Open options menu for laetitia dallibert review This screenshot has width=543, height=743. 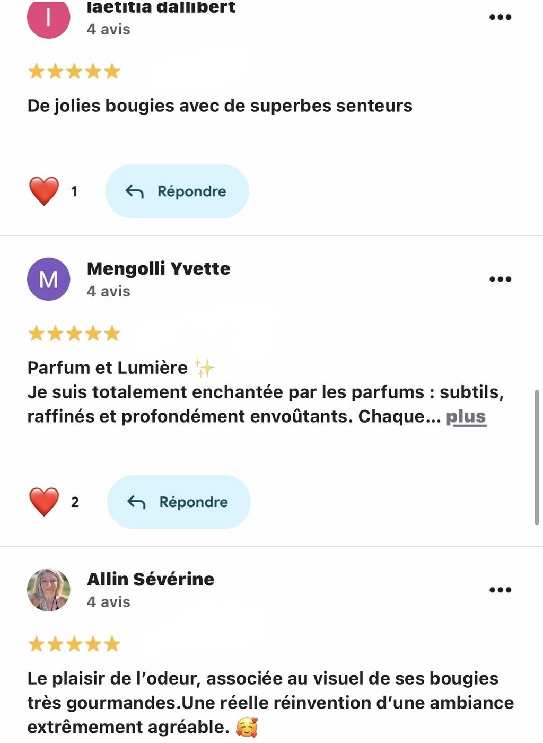pyautogui.click(x=500, y=18)
